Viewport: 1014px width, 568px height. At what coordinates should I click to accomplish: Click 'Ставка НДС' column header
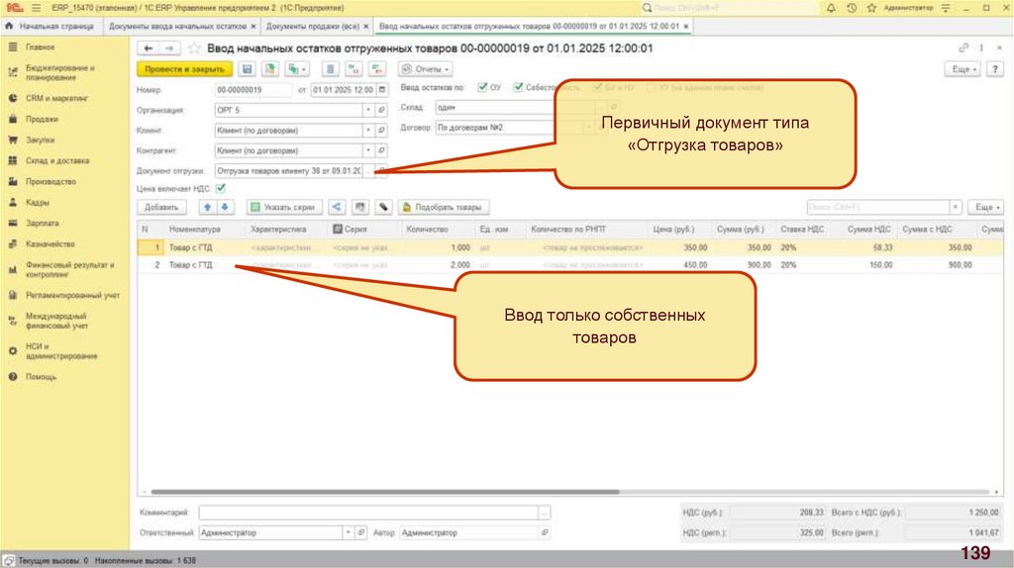click(802, 230)
